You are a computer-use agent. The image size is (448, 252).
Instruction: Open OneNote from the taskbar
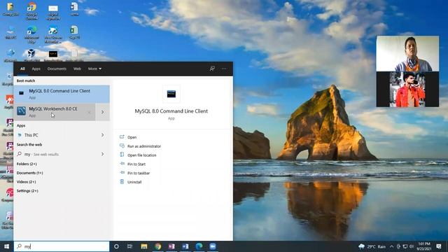click(171, 246)
